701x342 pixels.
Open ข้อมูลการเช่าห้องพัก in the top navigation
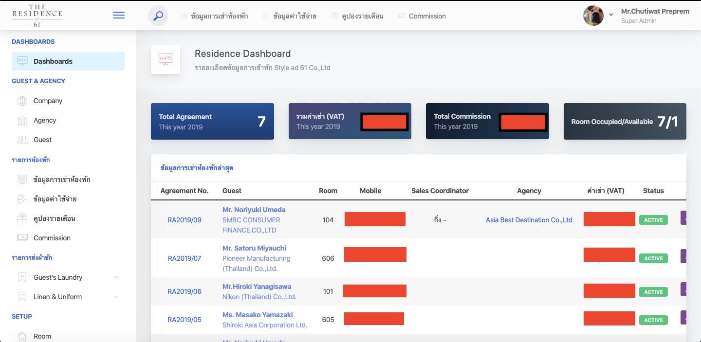(x=214, y=16)
